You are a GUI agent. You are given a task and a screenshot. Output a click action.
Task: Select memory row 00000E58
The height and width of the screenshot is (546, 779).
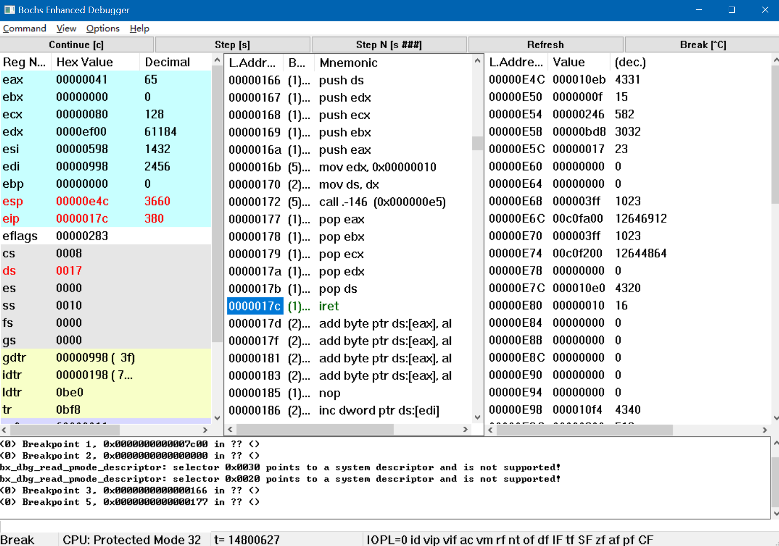(629, 132)
